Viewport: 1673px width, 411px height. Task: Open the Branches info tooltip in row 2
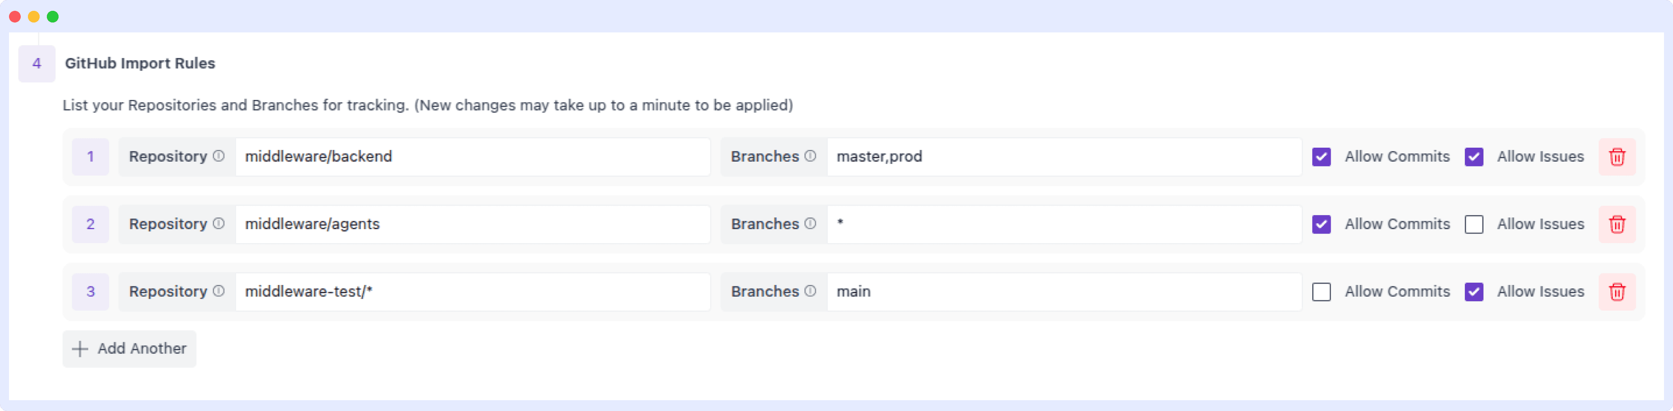tap(810, 224)
